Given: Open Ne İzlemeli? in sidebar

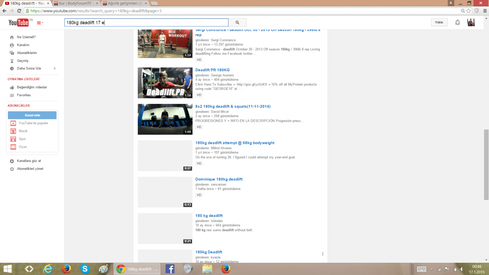Looking at the screenshot, I should click(26, 37).
